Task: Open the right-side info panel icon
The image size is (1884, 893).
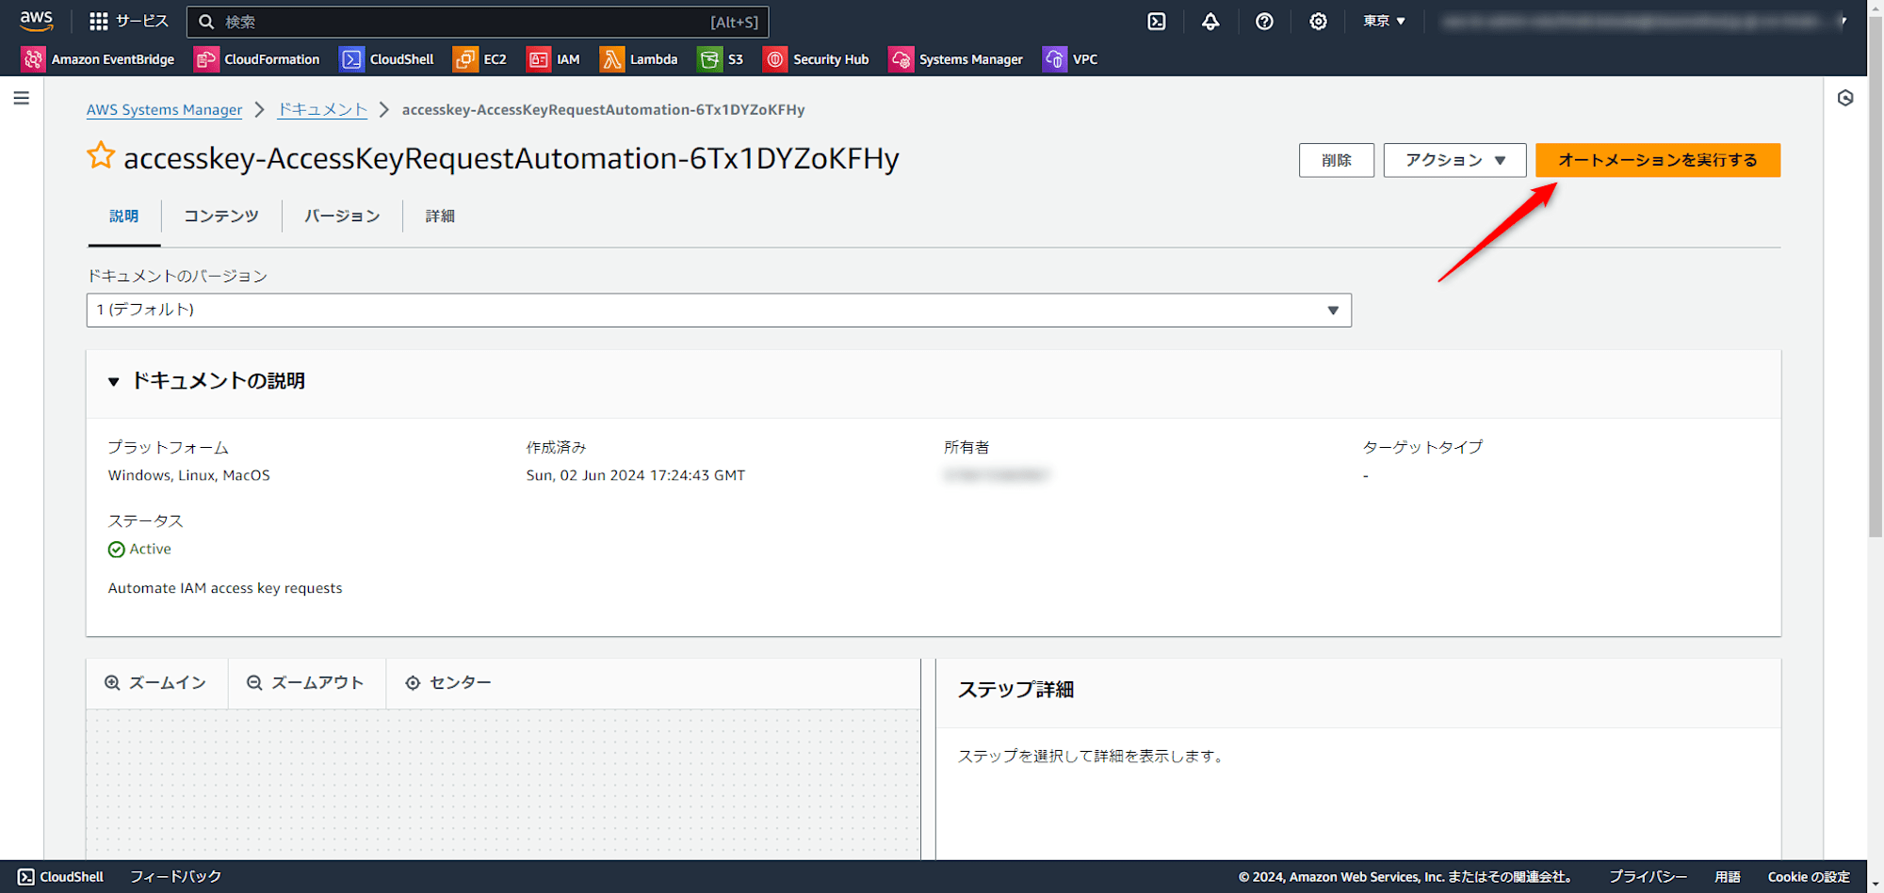Action: click(x=1845, y=98)
